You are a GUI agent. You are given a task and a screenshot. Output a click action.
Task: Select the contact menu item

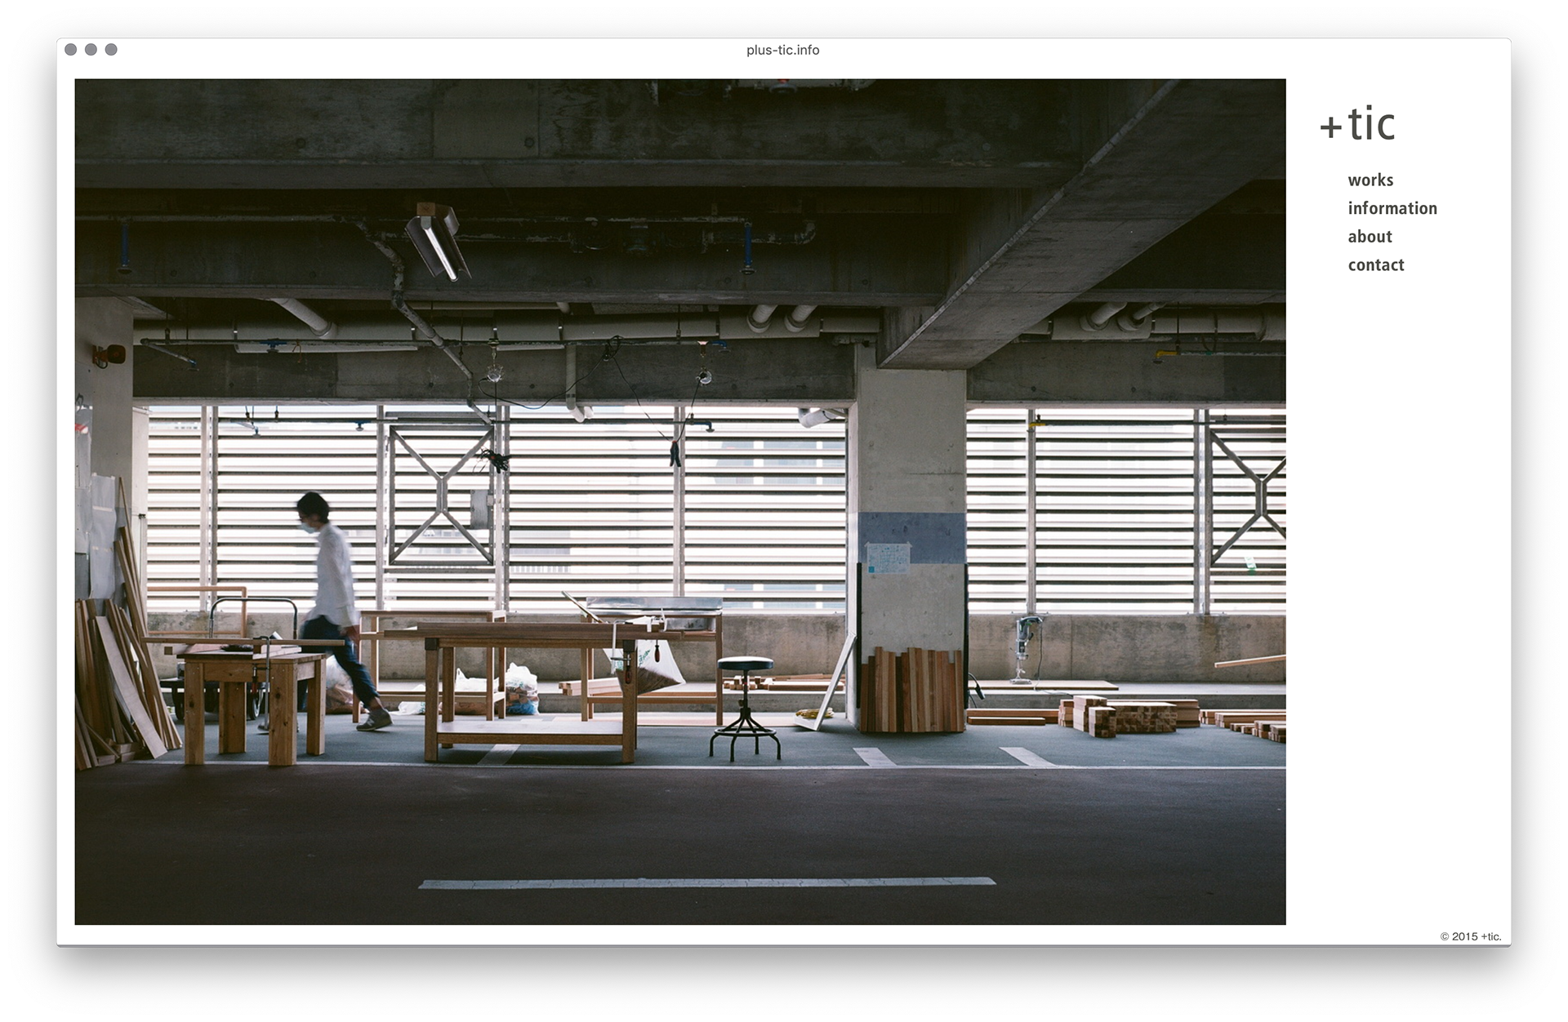(x=1375, y=265)
